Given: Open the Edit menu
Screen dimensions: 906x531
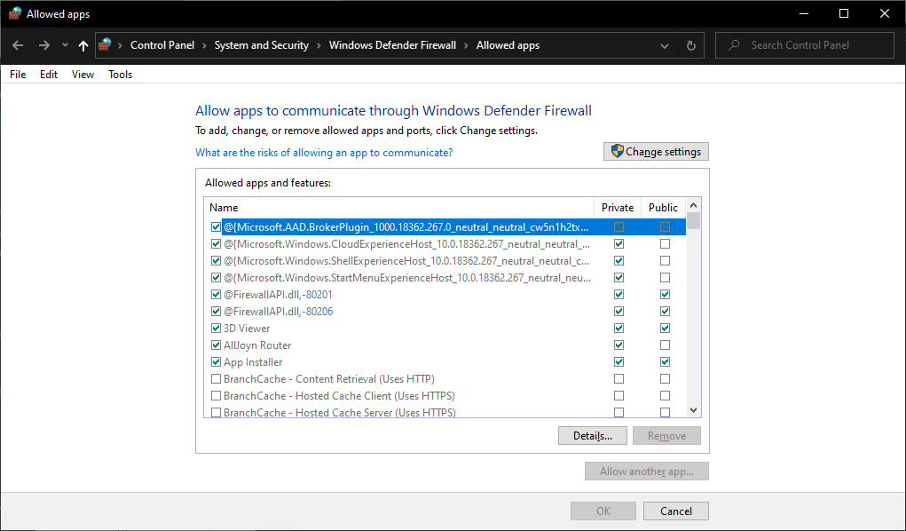Looking at the screenshot, I should tap(49, 74).
